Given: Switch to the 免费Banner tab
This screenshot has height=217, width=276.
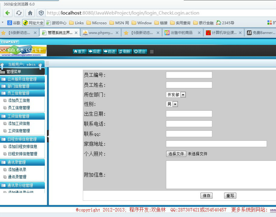Looking at the screenshot, I should point(261,33).
